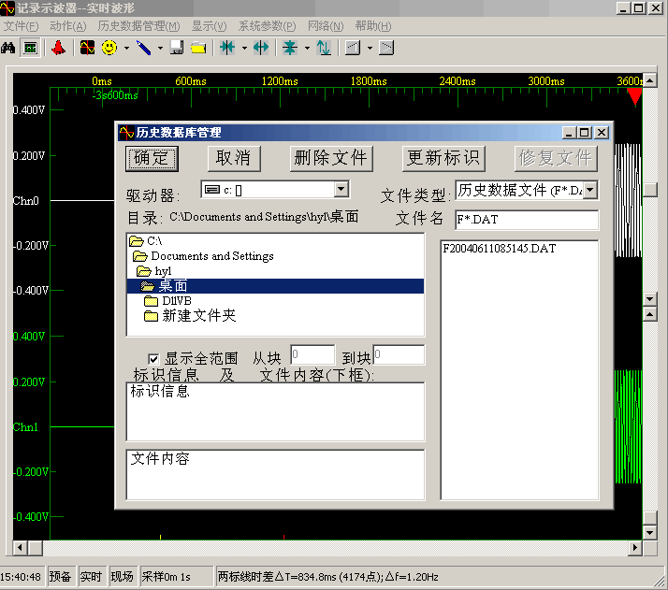Click the yellow smiley face icon
The image size is (668, 590).
click(x=109, y=48)
